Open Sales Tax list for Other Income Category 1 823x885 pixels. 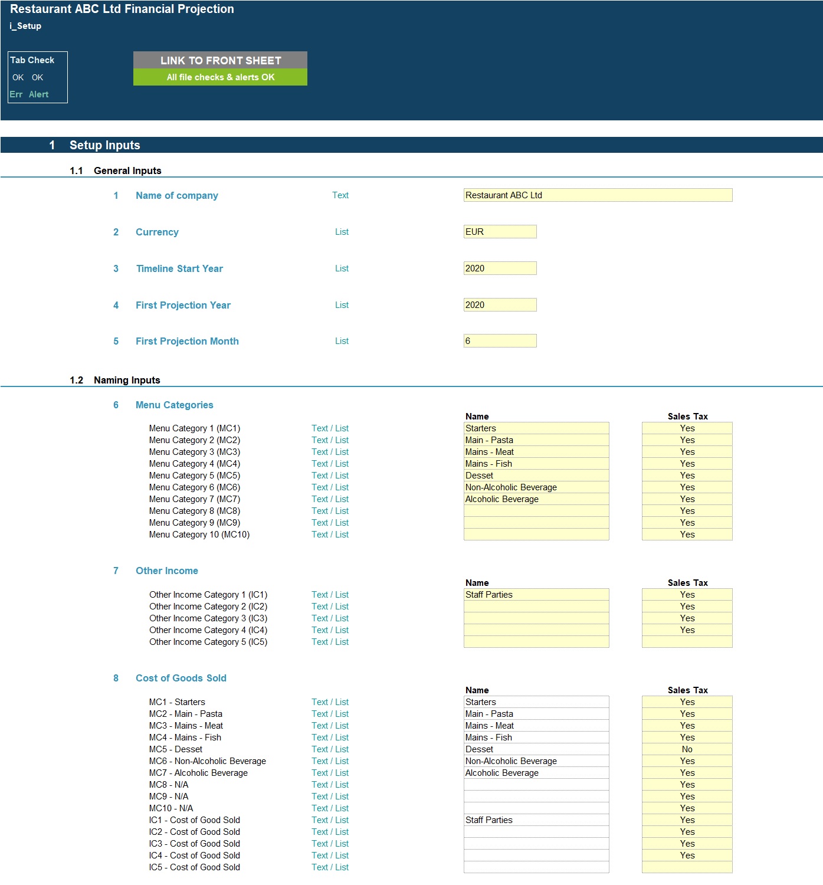687,595
